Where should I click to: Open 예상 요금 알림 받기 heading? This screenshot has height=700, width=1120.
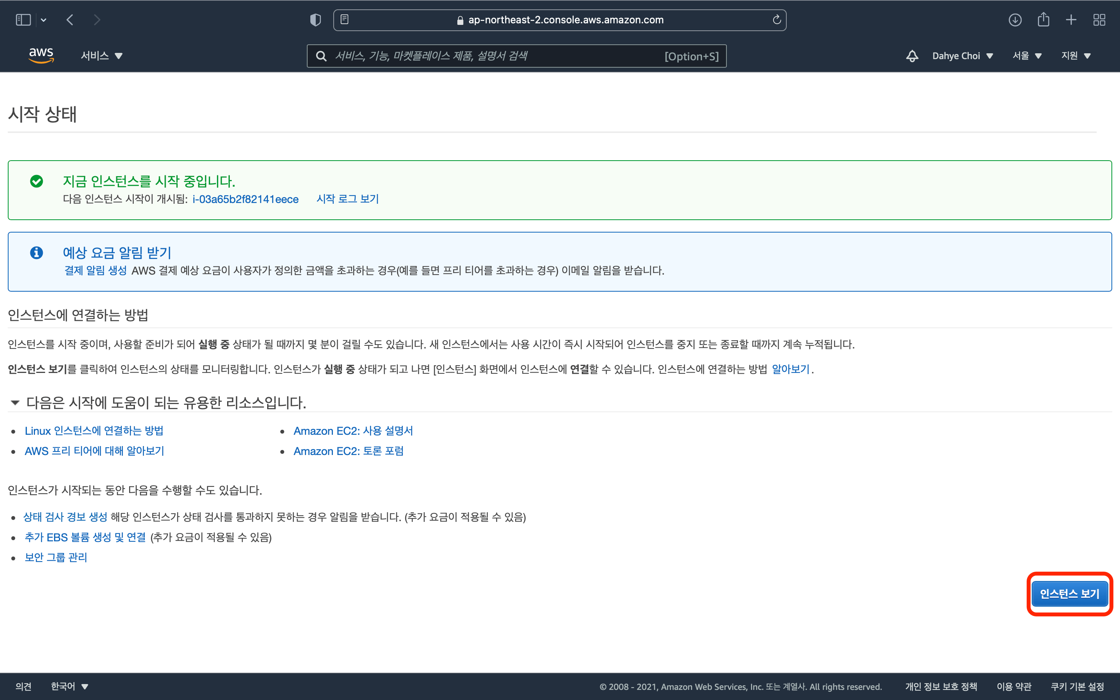[117, 252]
